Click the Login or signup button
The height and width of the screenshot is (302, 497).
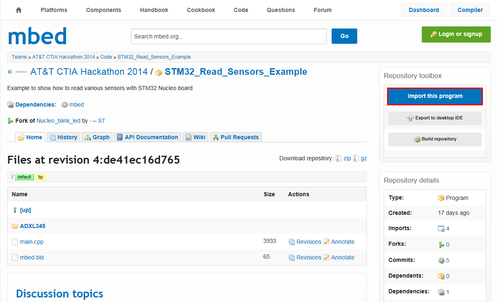click(456, 34)
